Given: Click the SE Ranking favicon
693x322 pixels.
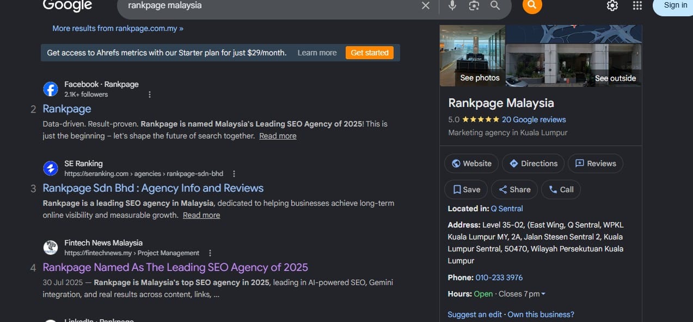Looking at the screenshot, I should pos(51,168).
